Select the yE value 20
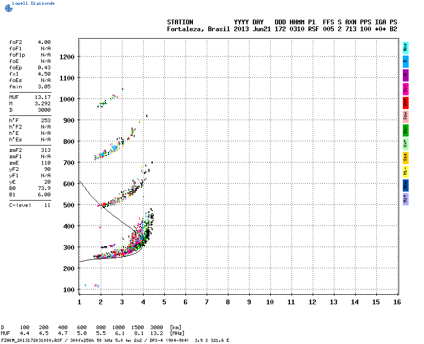This screenshot has height=344, width=424. click(48, 182)
